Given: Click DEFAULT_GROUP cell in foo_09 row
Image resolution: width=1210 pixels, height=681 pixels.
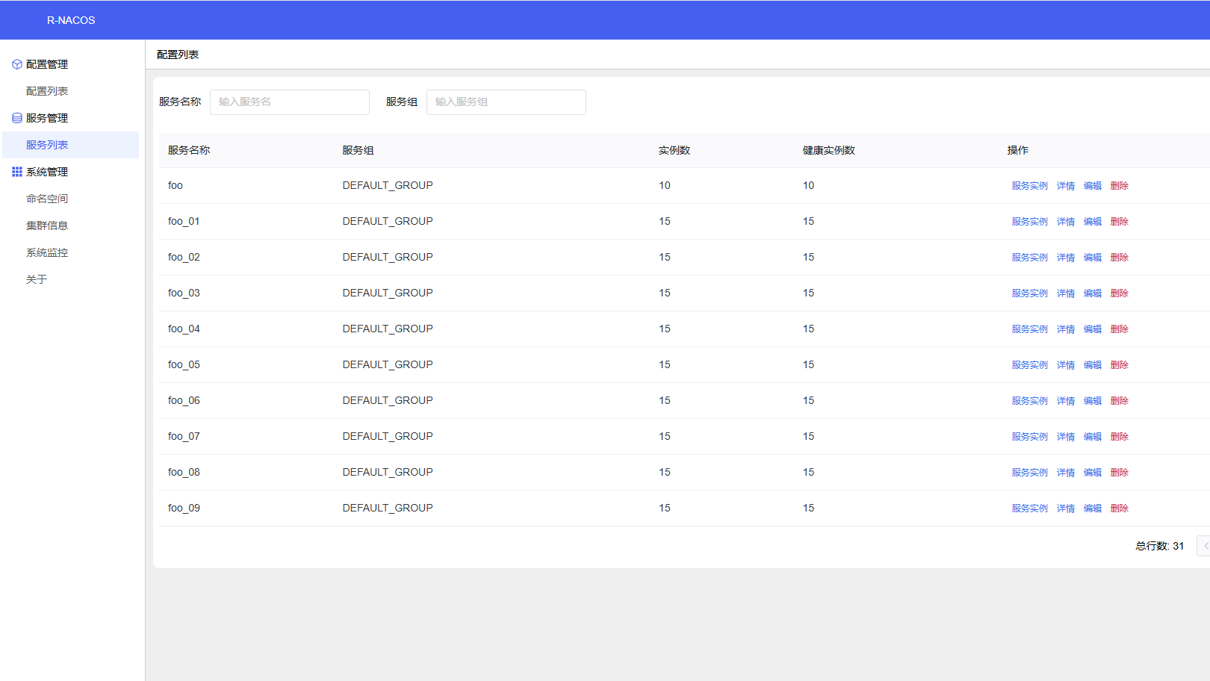Looking at the screenshot, I should 388,508.
